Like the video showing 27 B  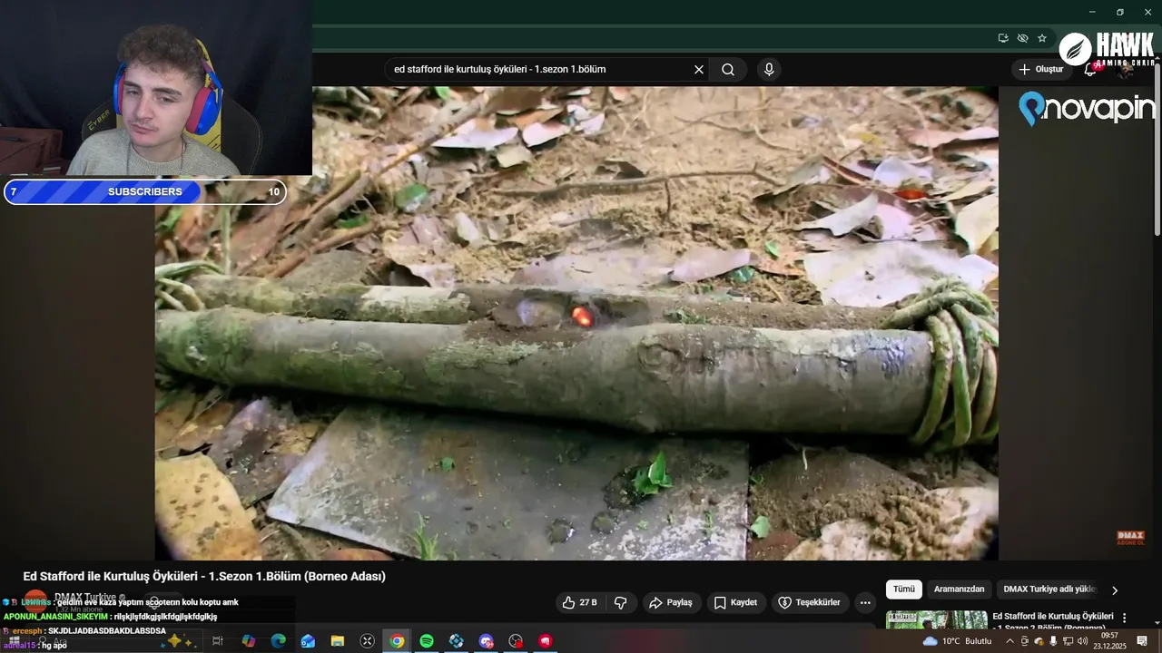click(x=579, y=602)
